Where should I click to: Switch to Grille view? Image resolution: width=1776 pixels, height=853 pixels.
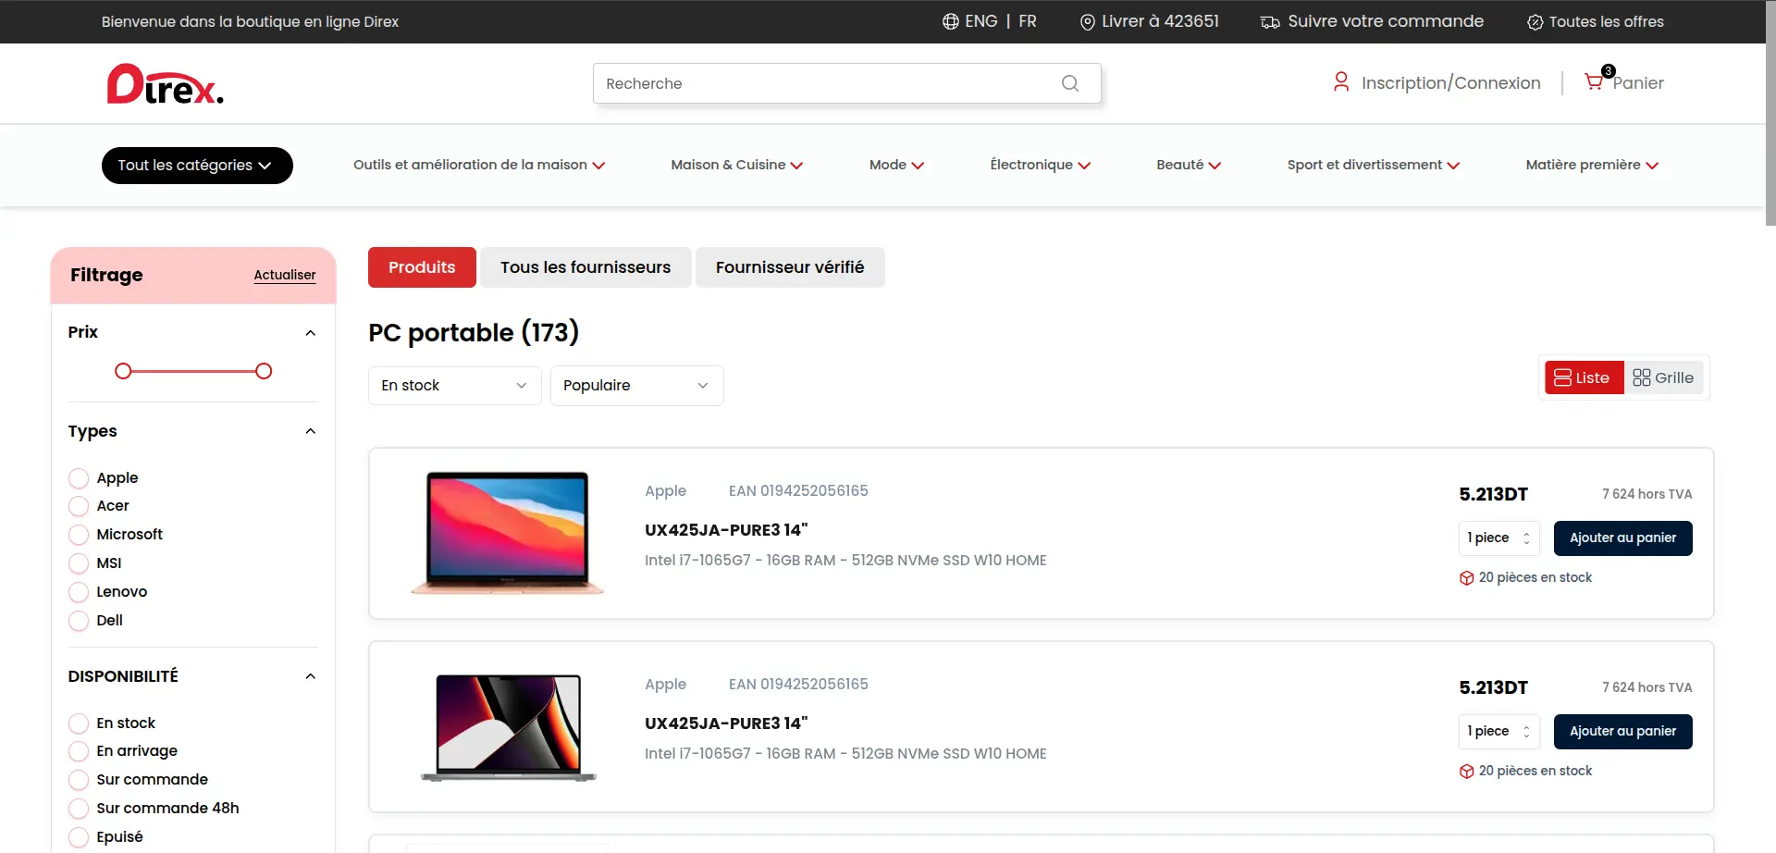tap(1663, 377)
